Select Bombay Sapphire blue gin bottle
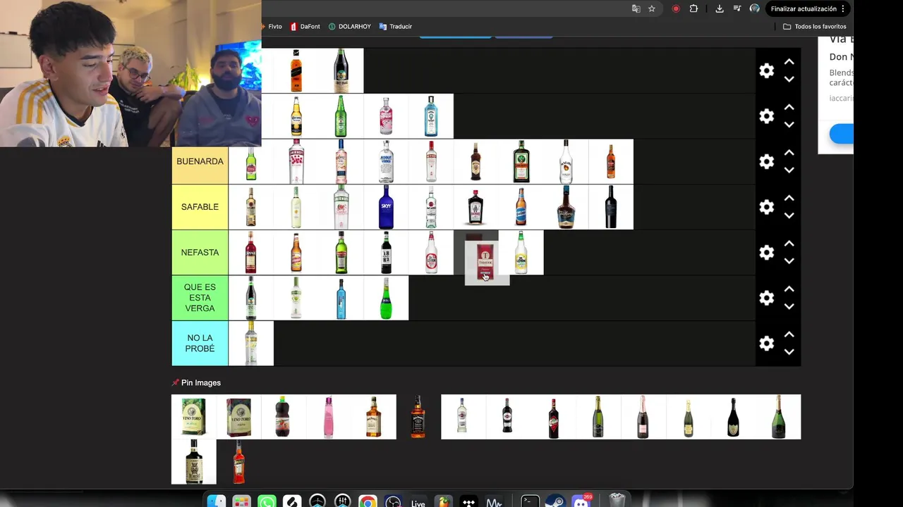 (431, 116)
